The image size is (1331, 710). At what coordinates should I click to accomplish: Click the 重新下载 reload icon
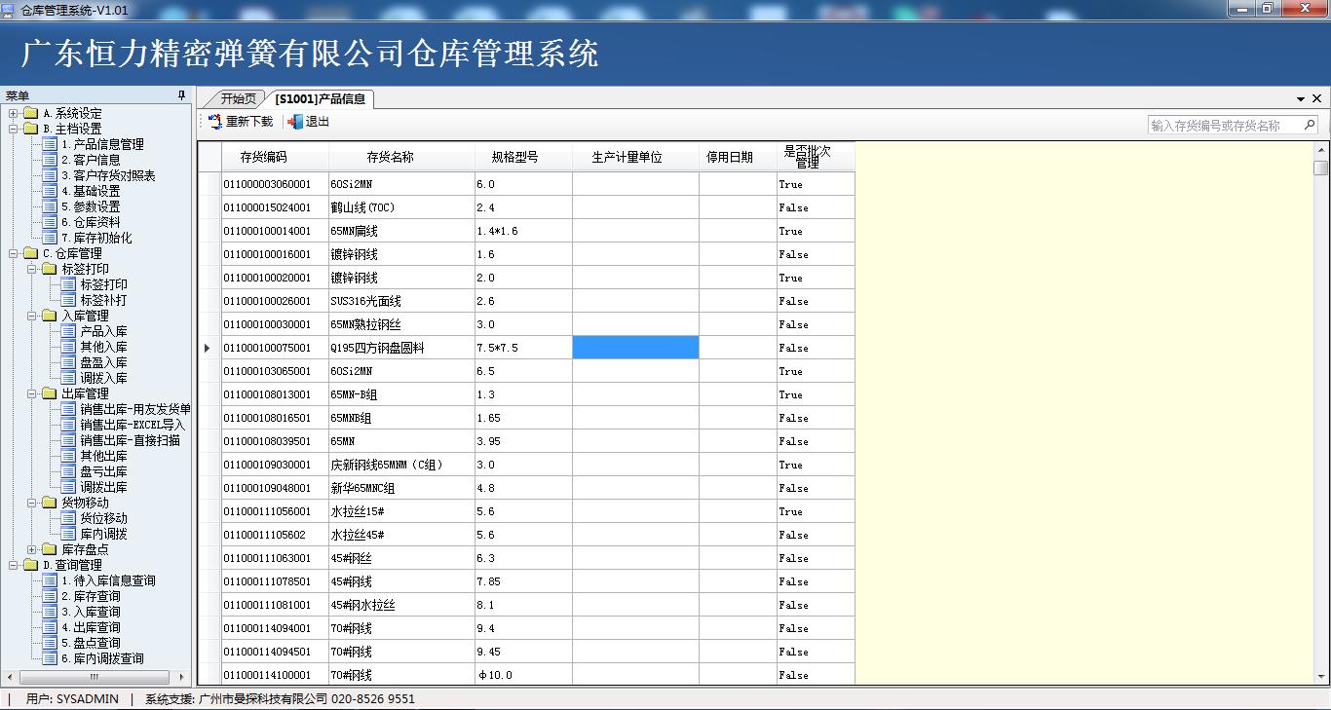tap(215, 122)
